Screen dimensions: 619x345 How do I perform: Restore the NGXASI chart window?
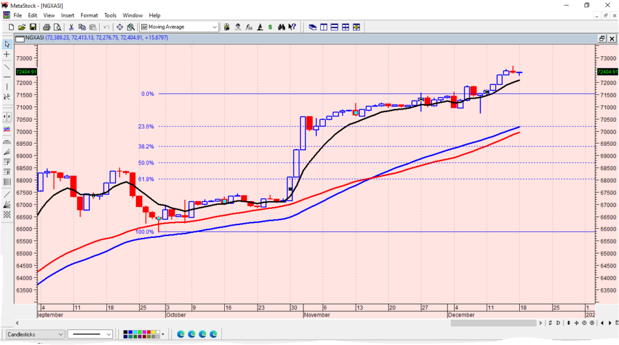601,38
